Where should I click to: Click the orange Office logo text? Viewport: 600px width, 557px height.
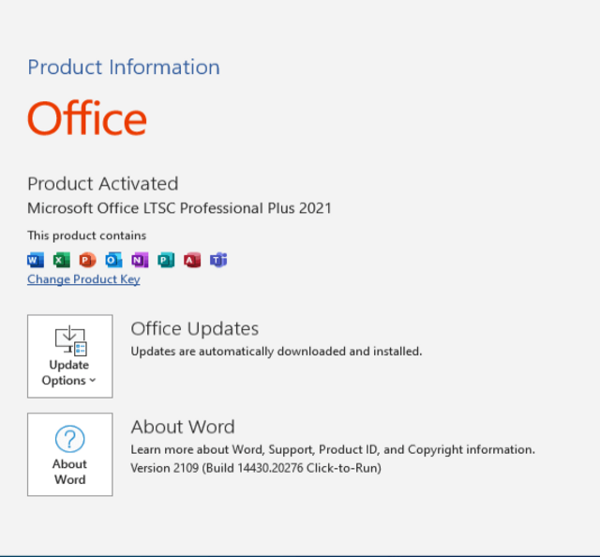coord(87,118)
